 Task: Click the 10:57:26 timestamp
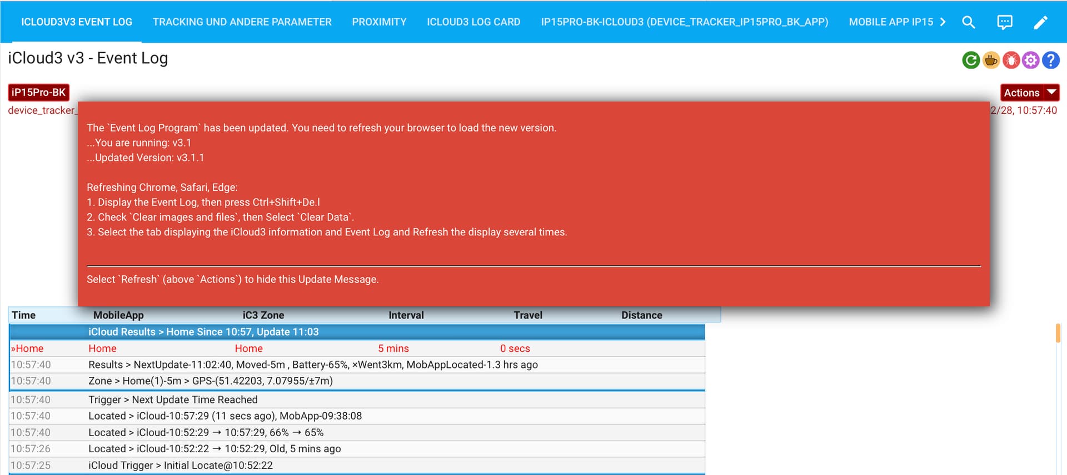[x=31, y=448]
